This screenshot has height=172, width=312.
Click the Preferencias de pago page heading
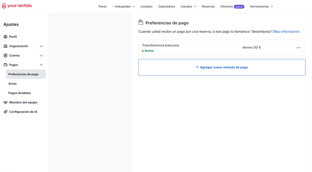click(167, 23)
